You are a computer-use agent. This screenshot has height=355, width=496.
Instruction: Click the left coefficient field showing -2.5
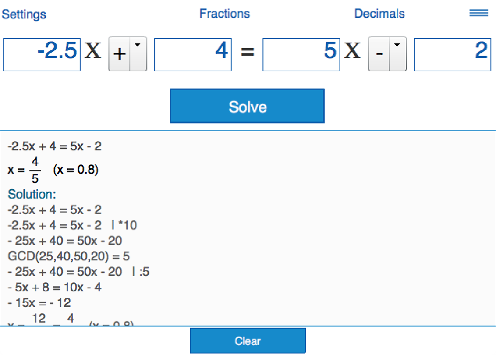(x=42, y=54)
